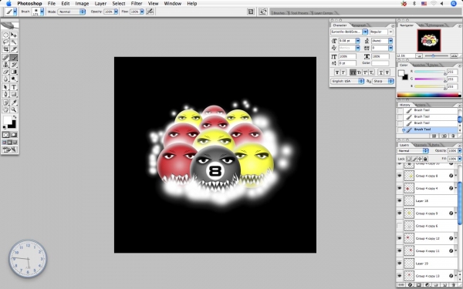Select the Move tool

(14, 35)
